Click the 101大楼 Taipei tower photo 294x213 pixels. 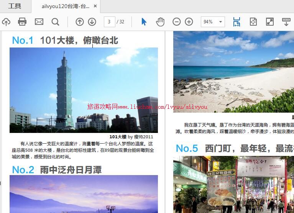coord(84,90)
